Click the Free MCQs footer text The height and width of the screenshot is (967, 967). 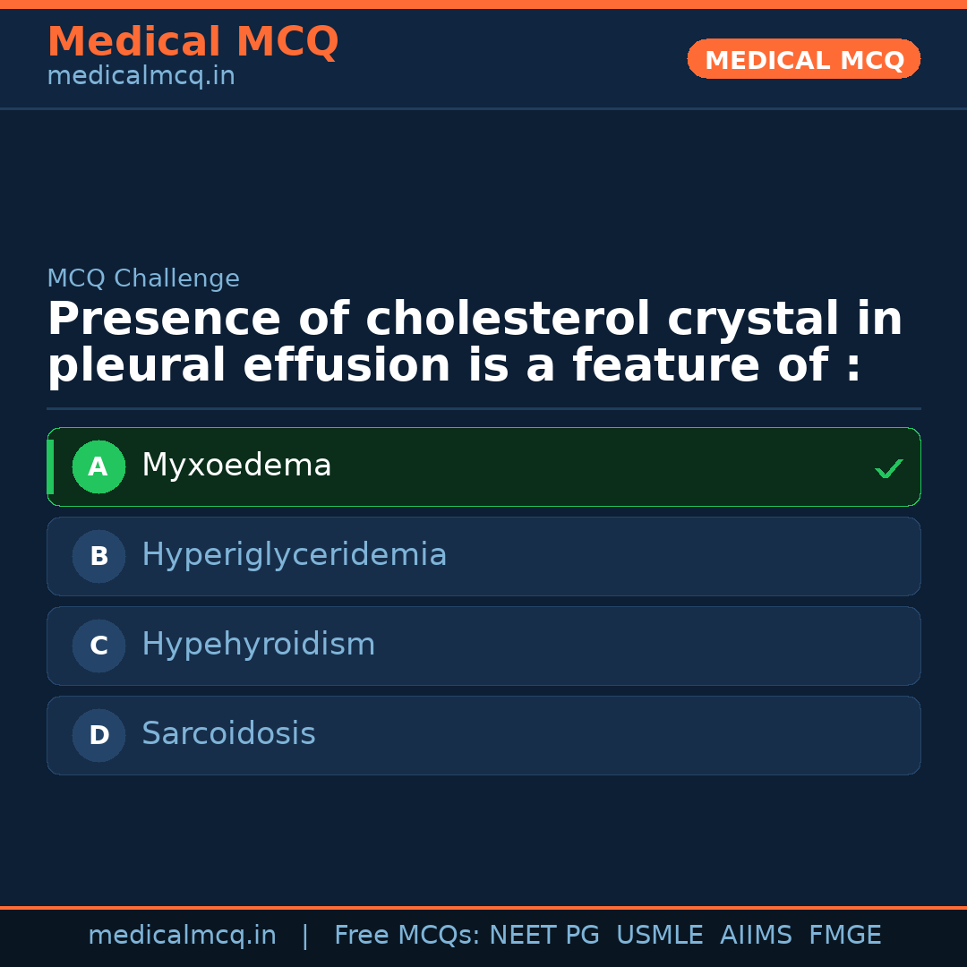[406, 936]
